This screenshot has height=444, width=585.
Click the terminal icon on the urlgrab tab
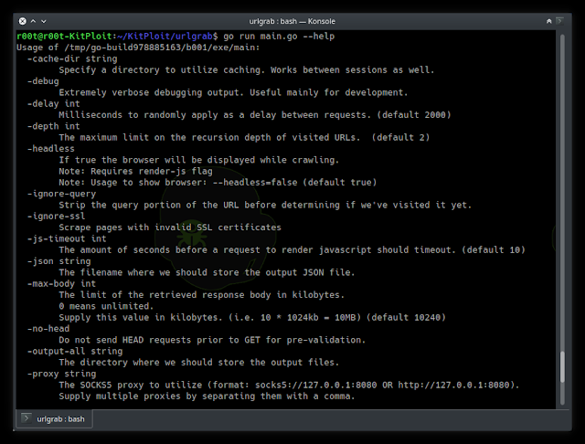pos(27,418)
